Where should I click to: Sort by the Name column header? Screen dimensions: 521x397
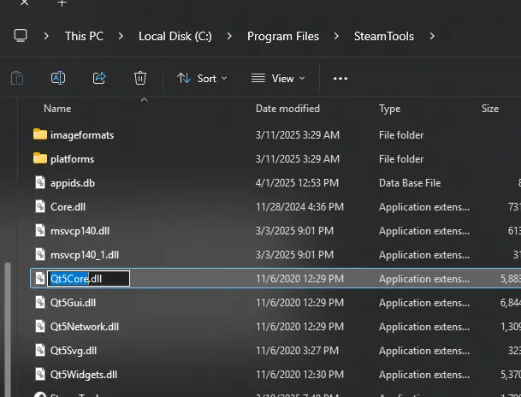57,109
